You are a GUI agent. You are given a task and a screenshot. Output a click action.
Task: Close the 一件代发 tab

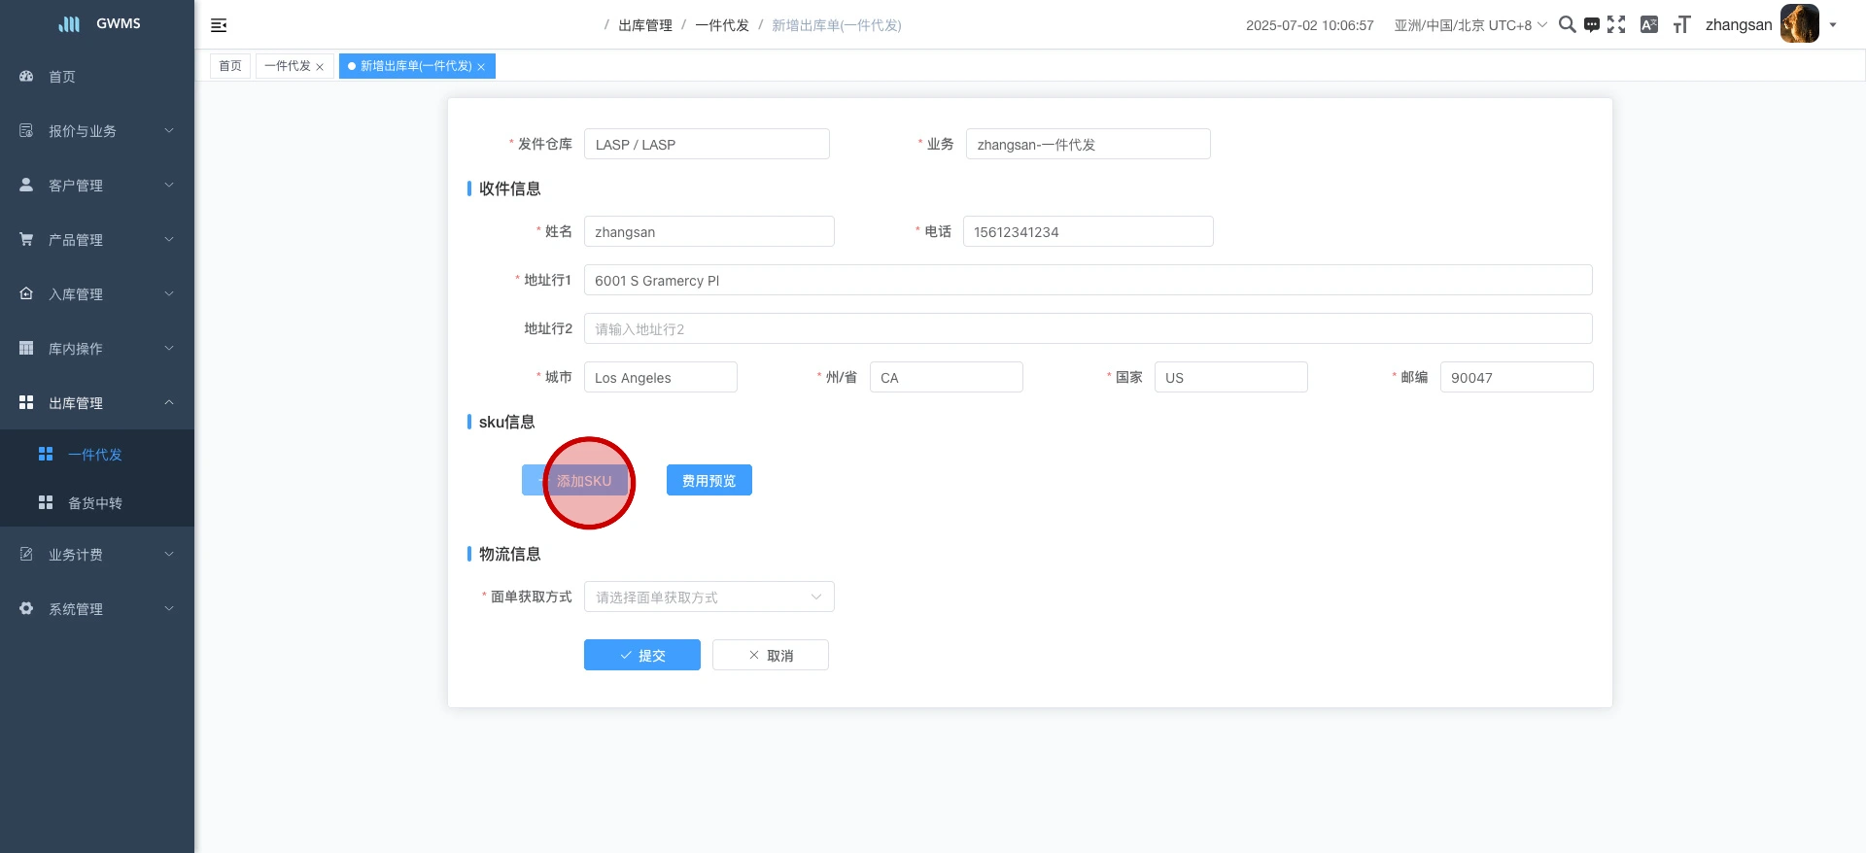(x=320, y=67)
